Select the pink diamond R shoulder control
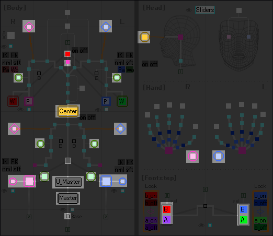273x236 pixels. 29,27
